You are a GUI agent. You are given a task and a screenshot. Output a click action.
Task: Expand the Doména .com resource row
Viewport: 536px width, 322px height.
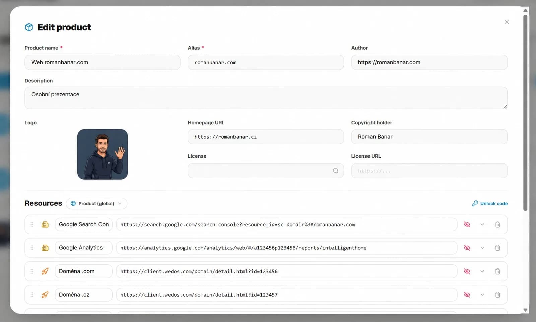pos(482,271)
